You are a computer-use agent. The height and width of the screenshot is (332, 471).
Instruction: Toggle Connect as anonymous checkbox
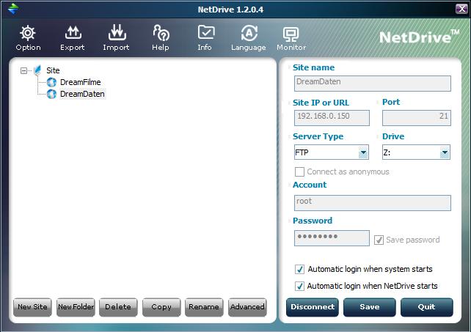pyautogui.click(x=299, y=171)
